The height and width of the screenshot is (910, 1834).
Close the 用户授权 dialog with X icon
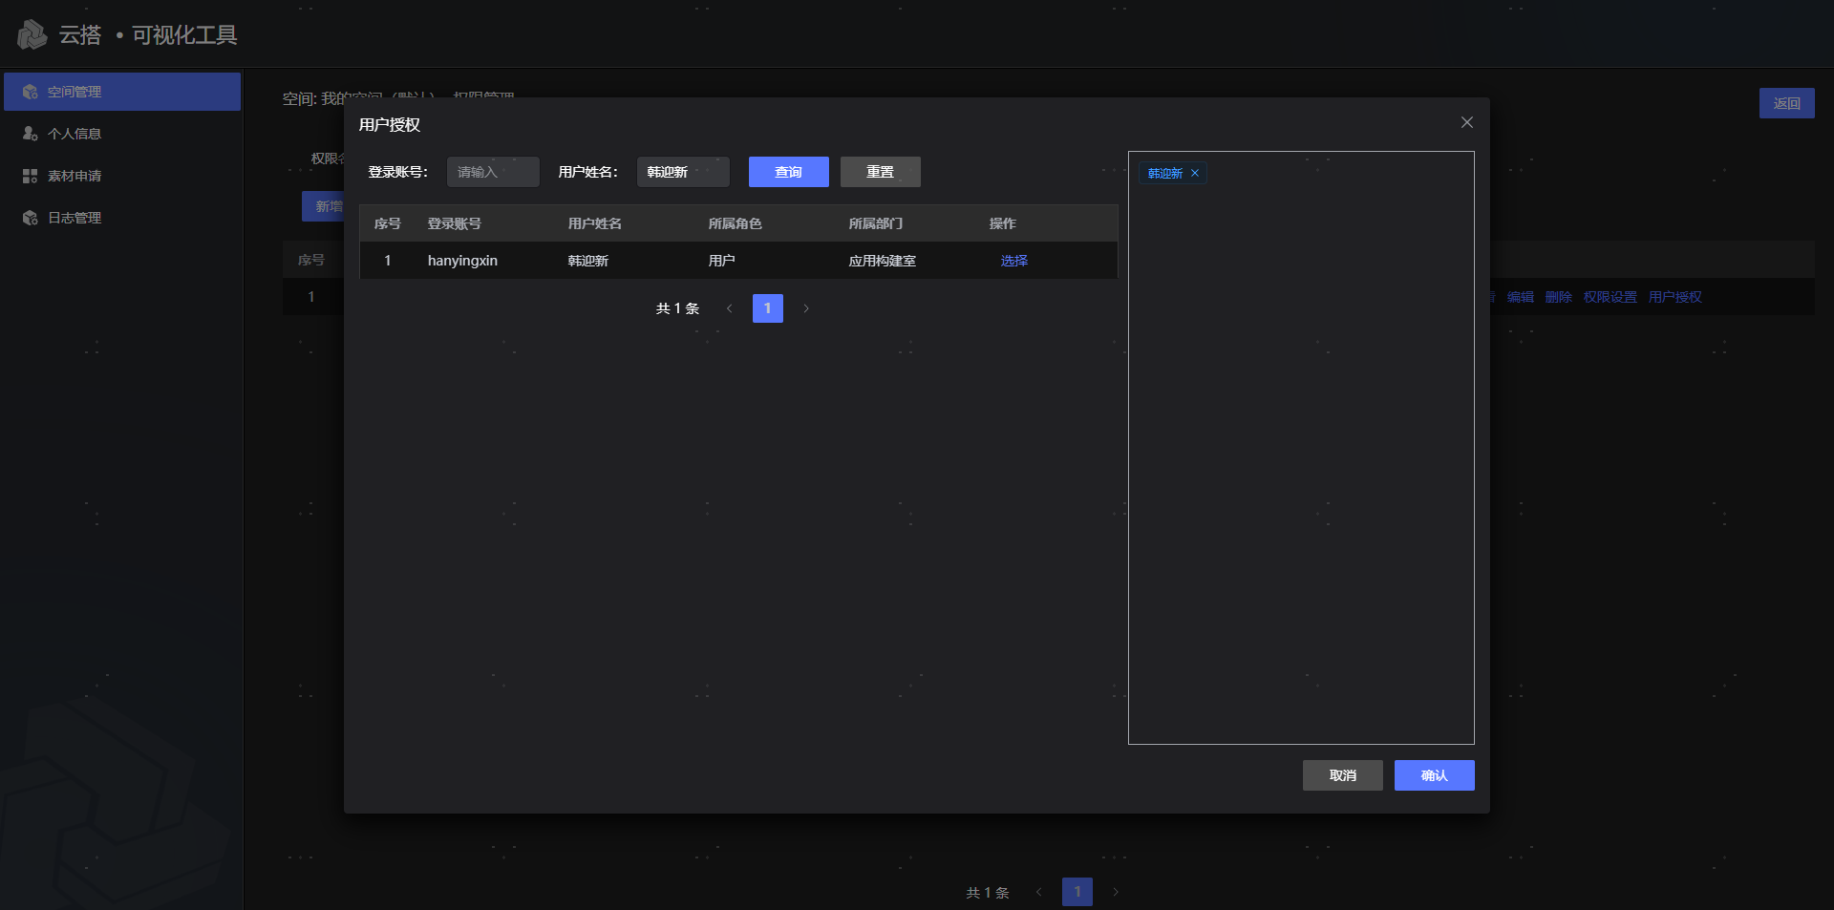point(1466,122)
